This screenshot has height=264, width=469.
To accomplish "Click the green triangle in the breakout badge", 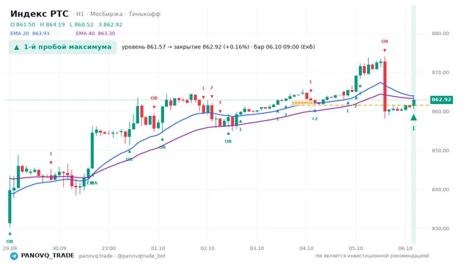I will coord(17,47).
